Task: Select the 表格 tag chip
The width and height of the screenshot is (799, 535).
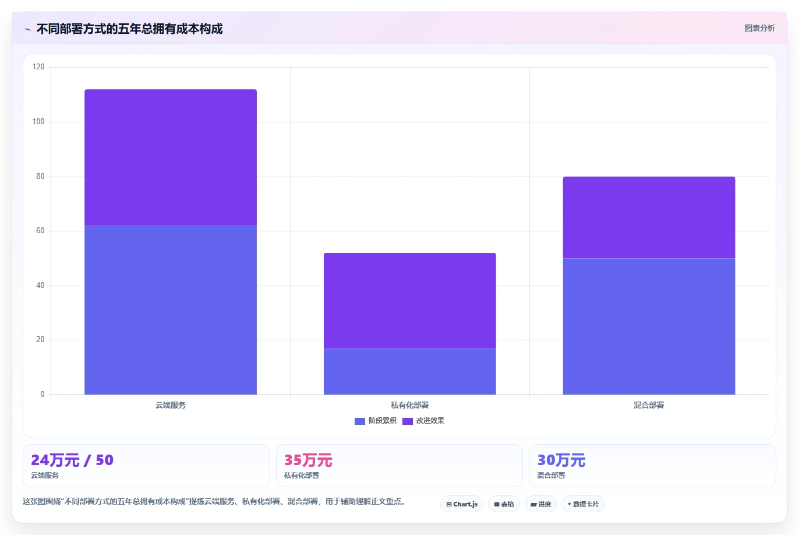Action: 504,504
